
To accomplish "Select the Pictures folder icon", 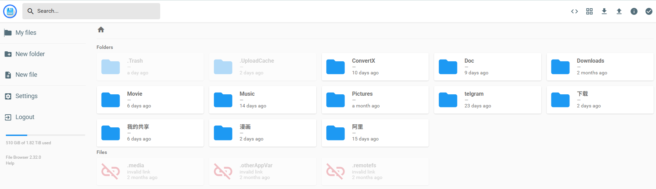I will click(x=336, y=100).
